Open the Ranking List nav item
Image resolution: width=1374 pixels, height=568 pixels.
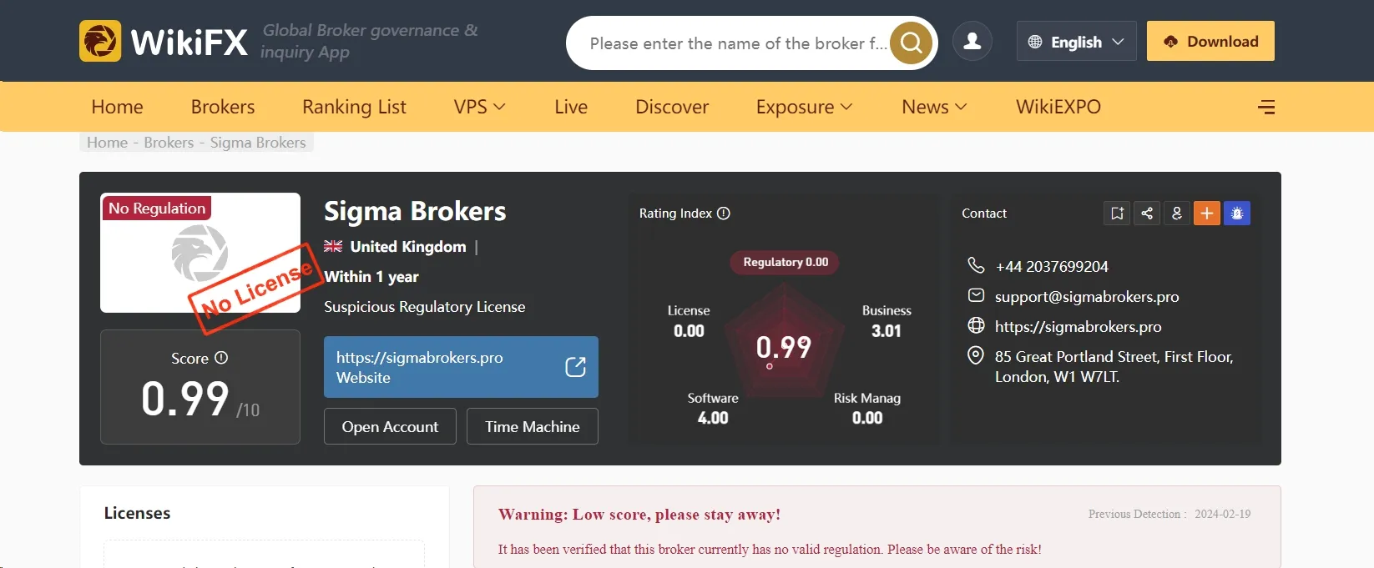(354, 107)
